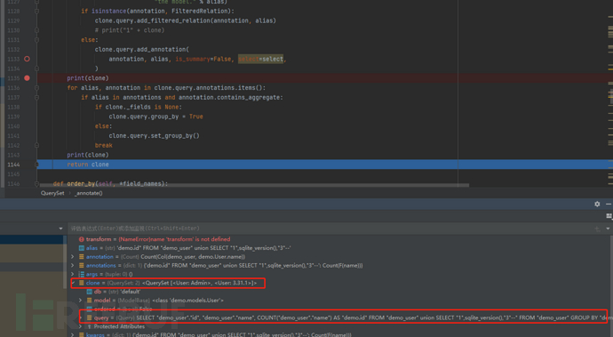Click the fold marker on line 1134

[36, 68]
